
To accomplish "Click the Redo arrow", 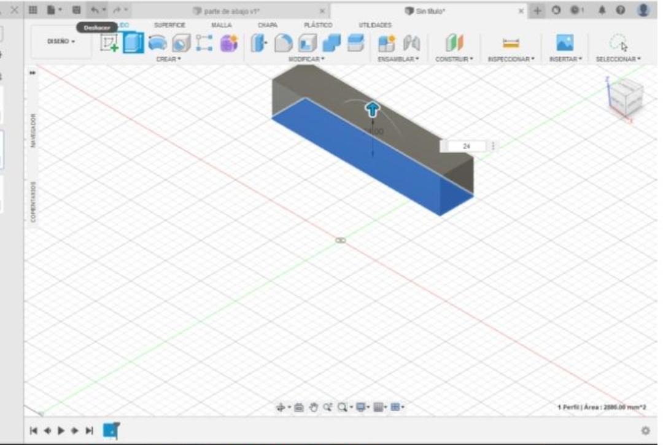I will click(x=117, y=10).
